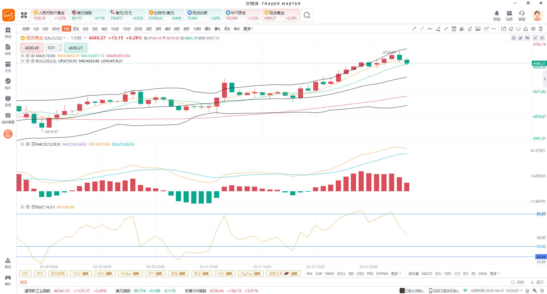This screenshot has width=547, height=294.
Task: Select the 比特币/美元 quote tab
Action: [165, 15]
